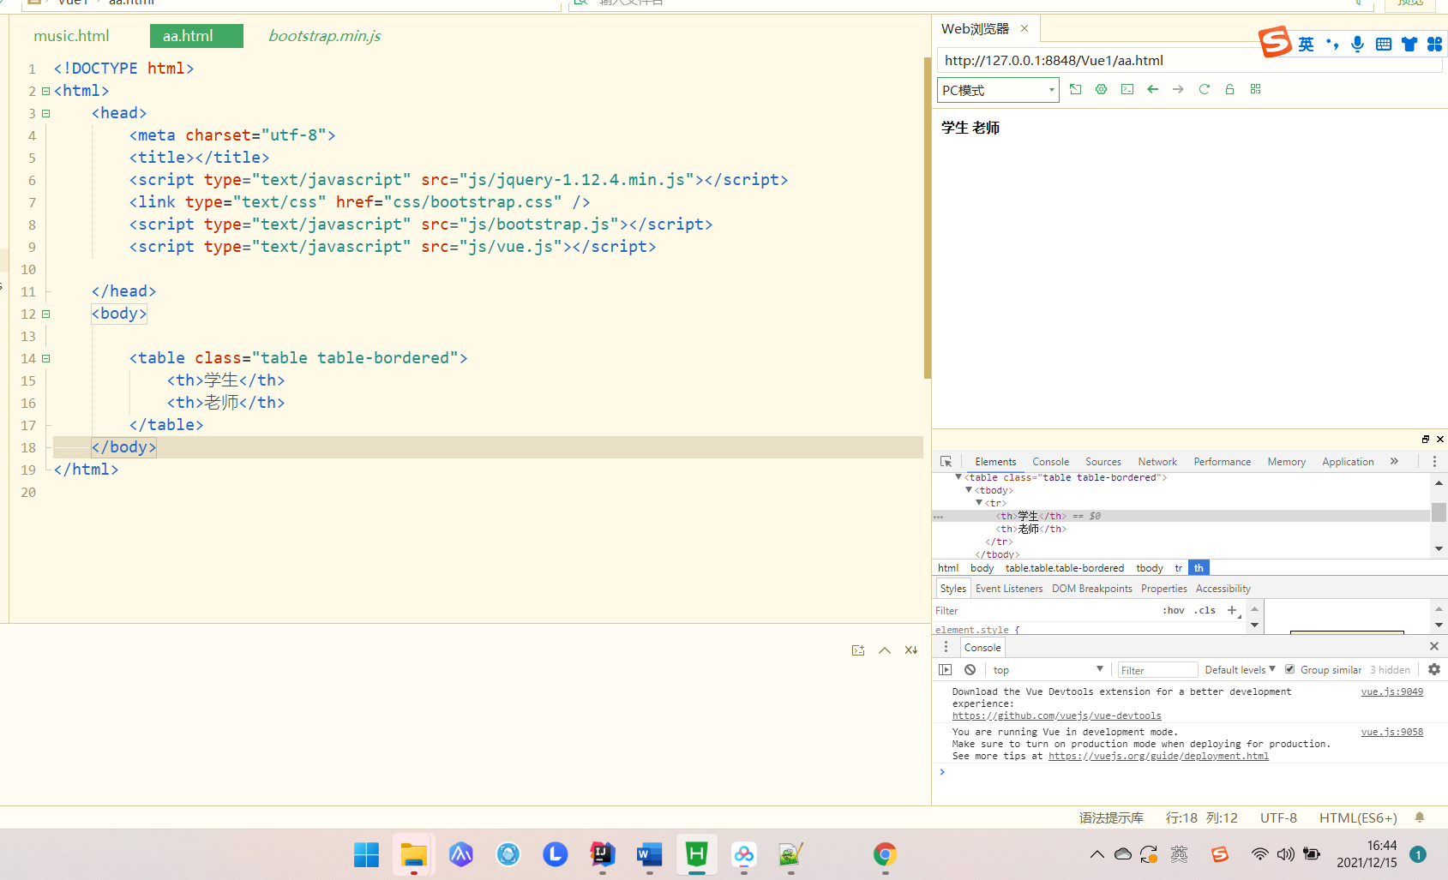Show the console sidebar
The height and width of the screenshot is (880, 1448).
pos(945,670)
